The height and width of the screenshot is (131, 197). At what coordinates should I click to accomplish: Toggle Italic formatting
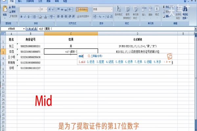pos(25,17)
